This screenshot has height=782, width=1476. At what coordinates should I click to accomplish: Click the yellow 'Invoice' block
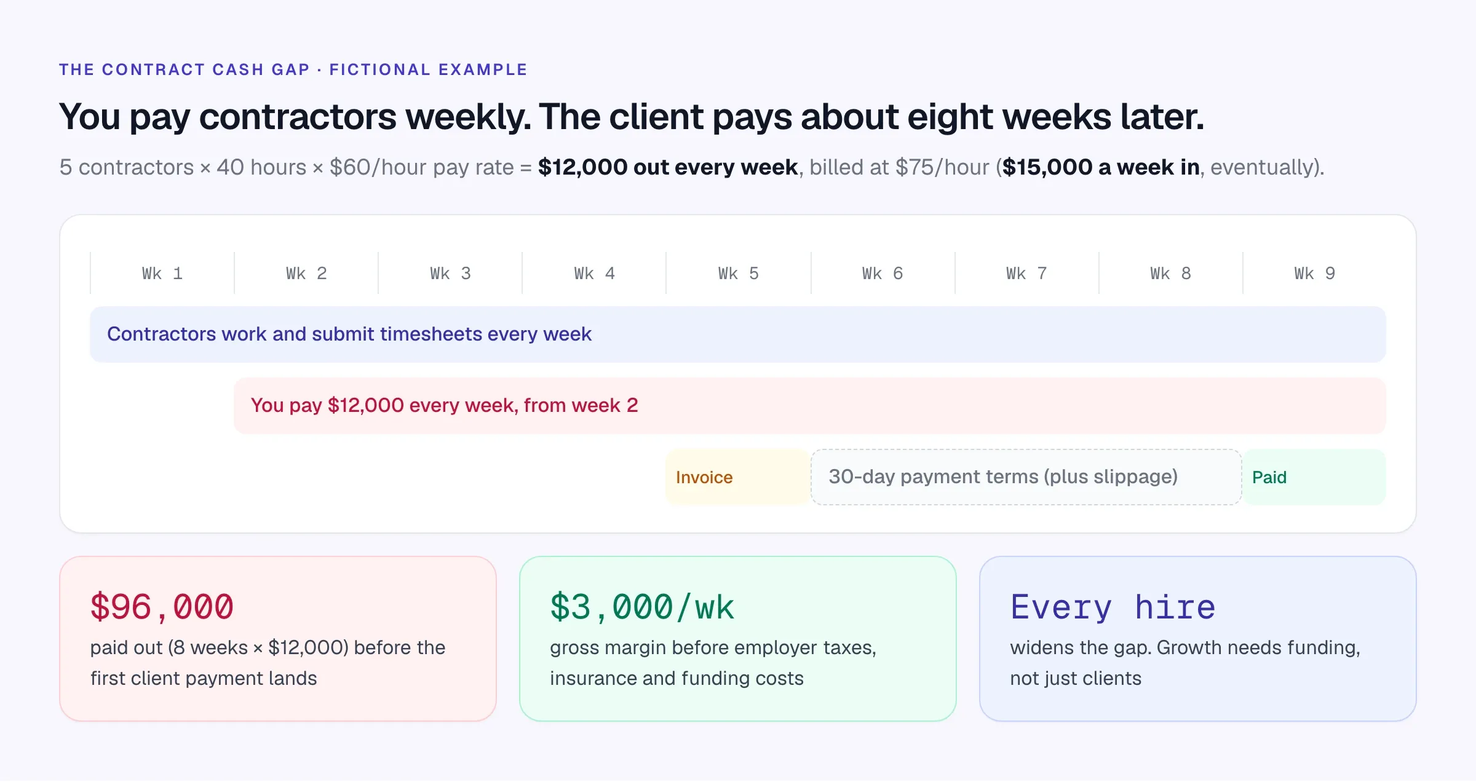point(737,477)
